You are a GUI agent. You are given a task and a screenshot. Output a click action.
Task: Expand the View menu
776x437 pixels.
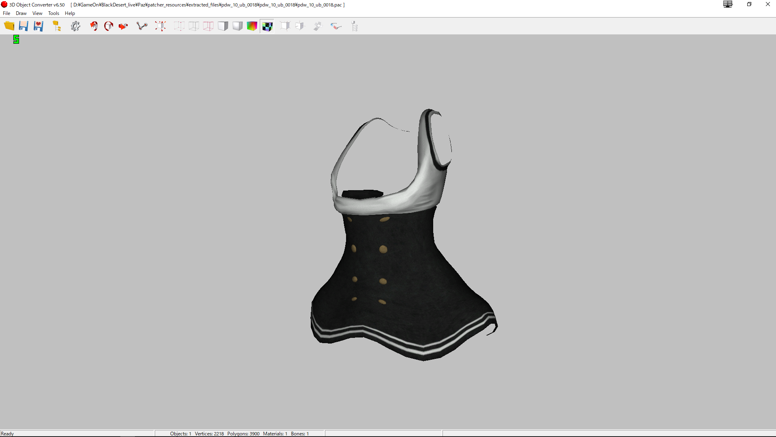37,13
